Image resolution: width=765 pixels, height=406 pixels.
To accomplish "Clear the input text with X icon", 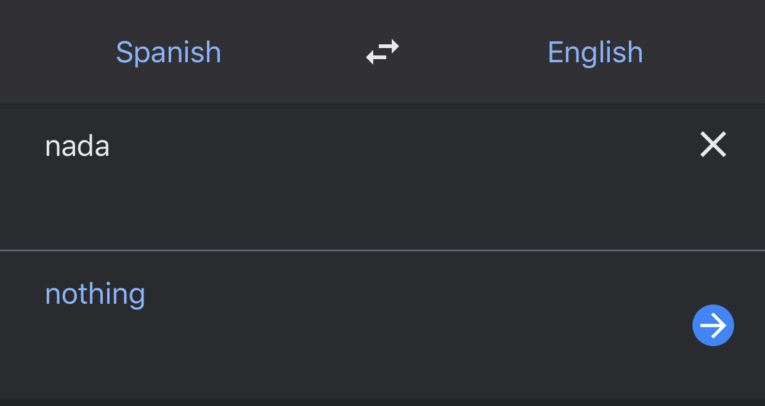I will click(x=713, y=145).
